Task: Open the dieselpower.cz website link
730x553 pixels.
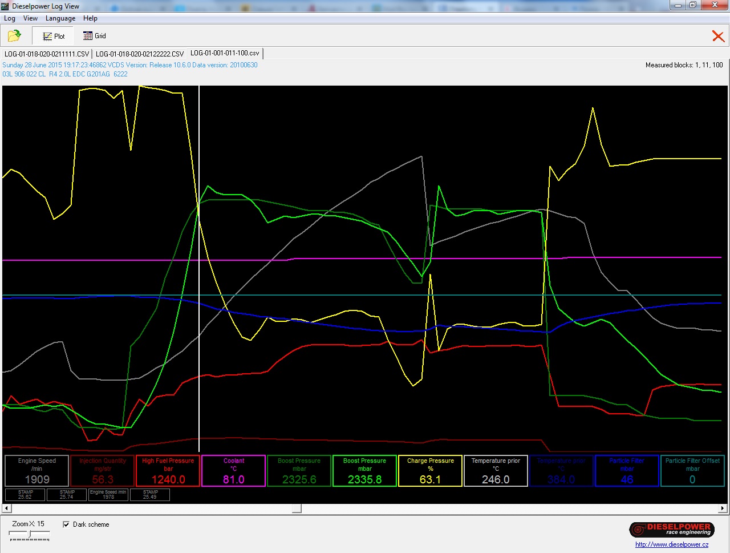Action: (671, 544)
